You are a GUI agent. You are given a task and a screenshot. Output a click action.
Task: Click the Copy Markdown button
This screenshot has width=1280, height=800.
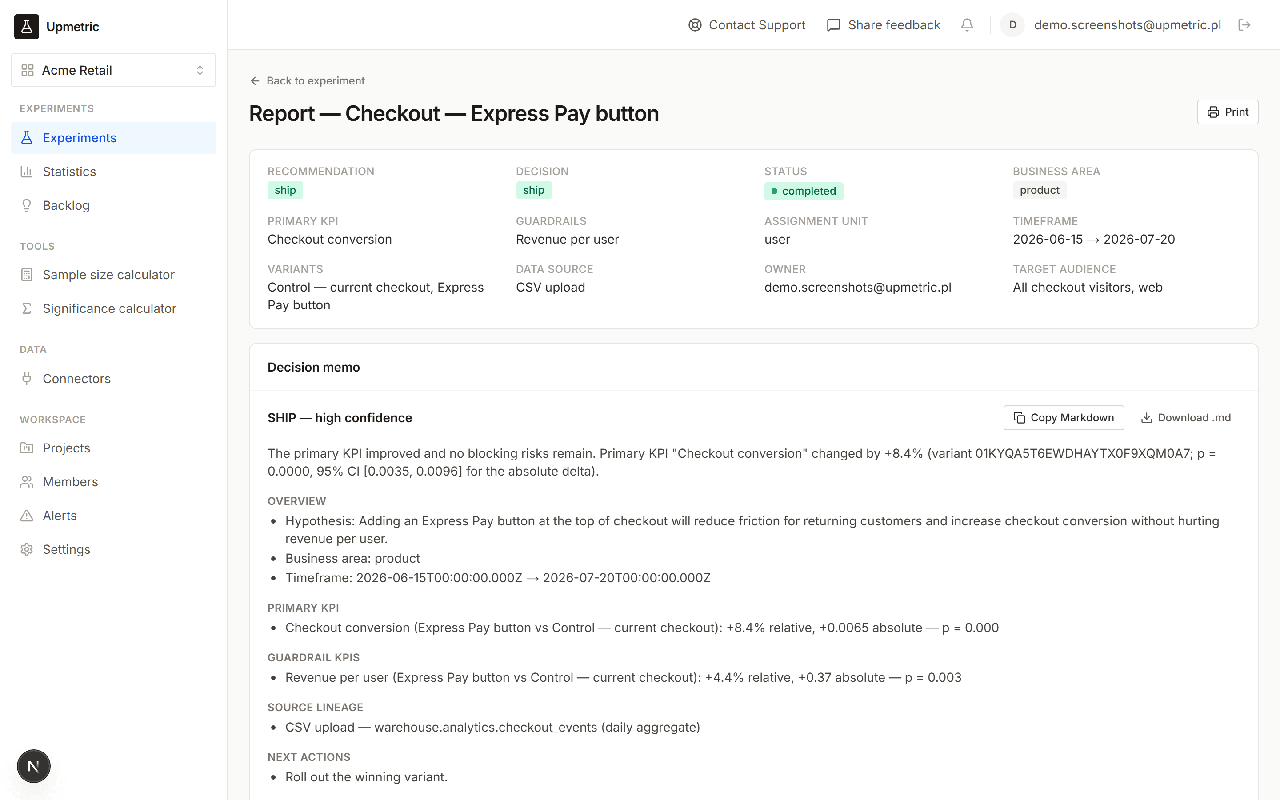point(1064,418)
